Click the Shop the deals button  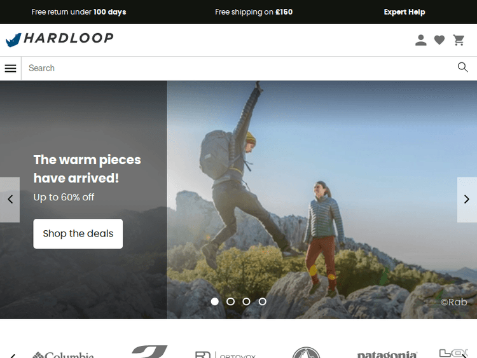coord(78,233)
